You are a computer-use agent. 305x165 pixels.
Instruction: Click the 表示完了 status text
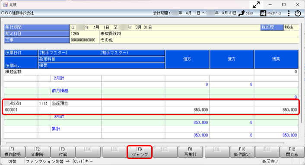270,162
